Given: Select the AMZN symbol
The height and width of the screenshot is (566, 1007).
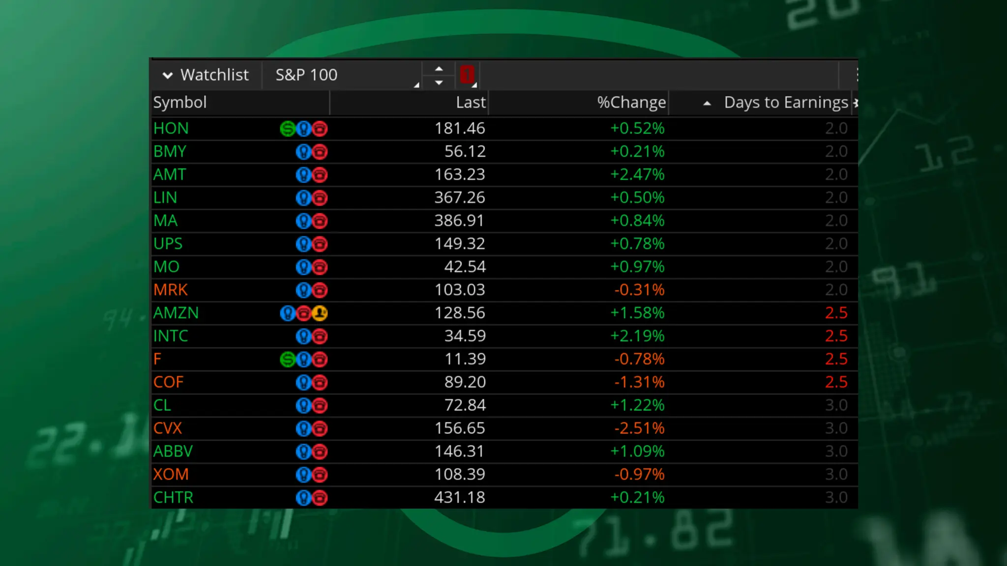Looking at the screenshot, I should coord(176,313).
